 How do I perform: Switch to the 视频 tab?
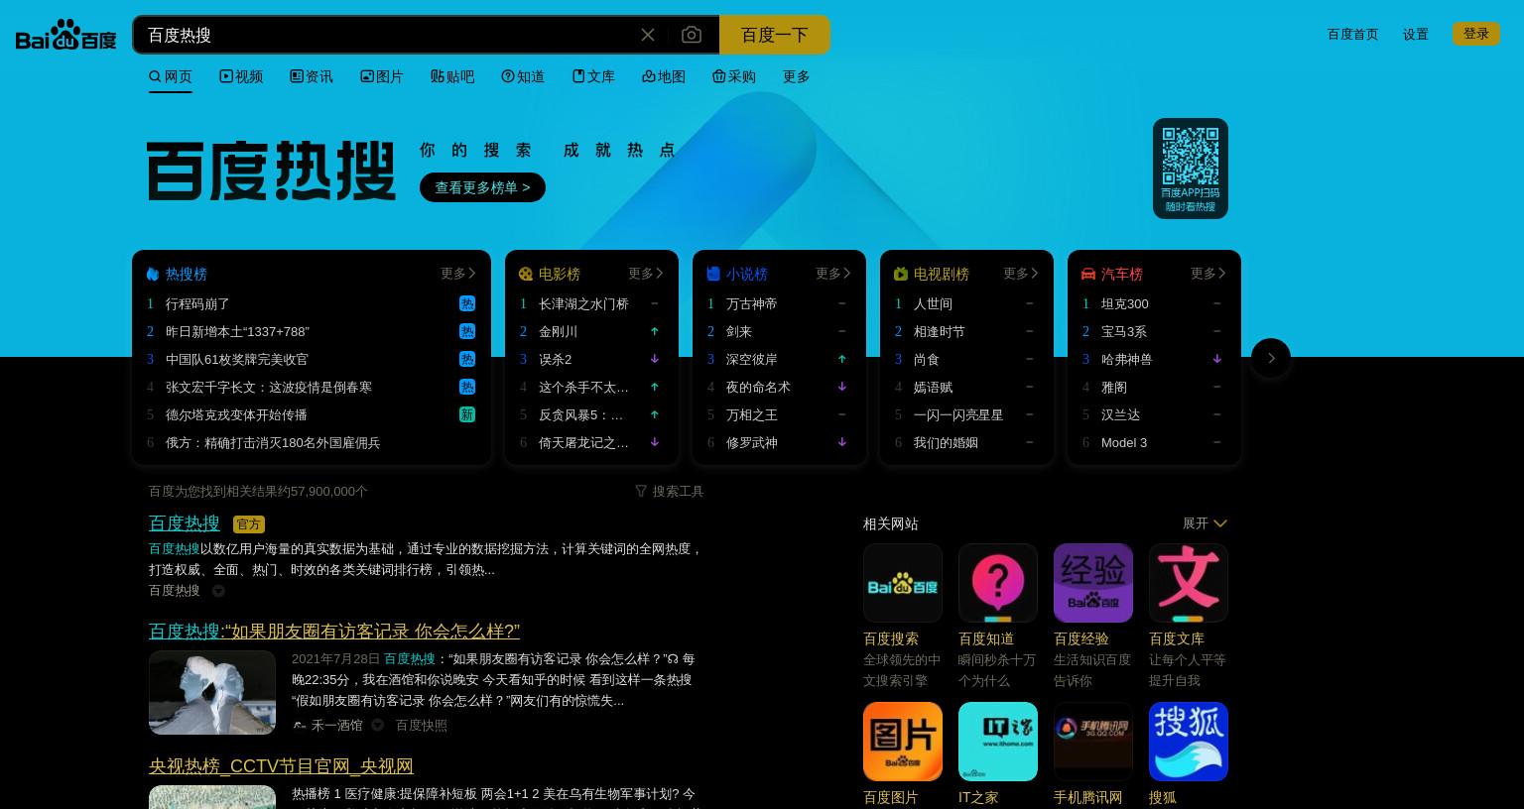241,76
